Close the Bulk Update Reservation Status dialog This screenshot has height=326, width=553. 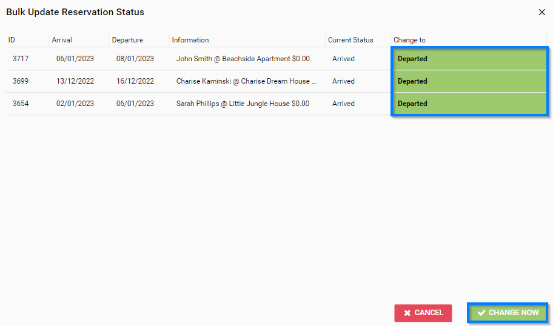[x=541, y=12]
